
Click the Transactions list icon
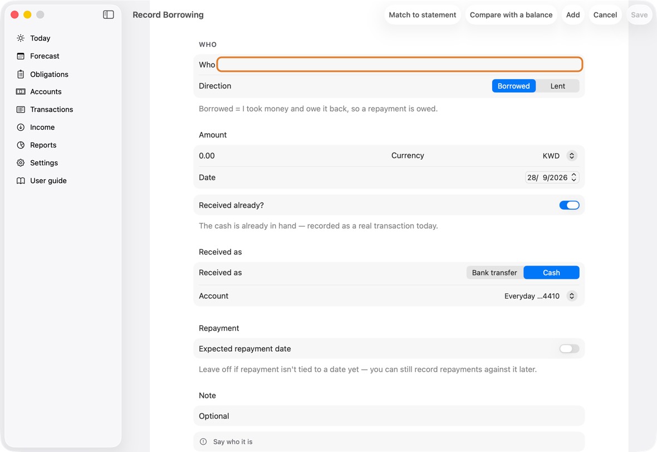[x=21, y=109]
